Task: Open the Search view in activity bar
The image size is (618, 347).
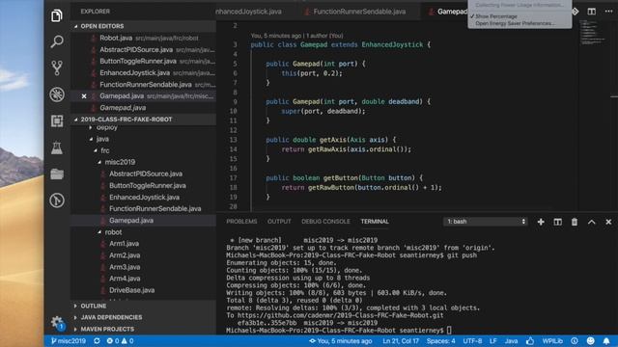Action: click(x=57, y=41)
